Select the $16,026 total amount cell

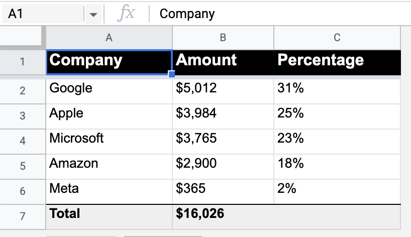tap(223, 214)
